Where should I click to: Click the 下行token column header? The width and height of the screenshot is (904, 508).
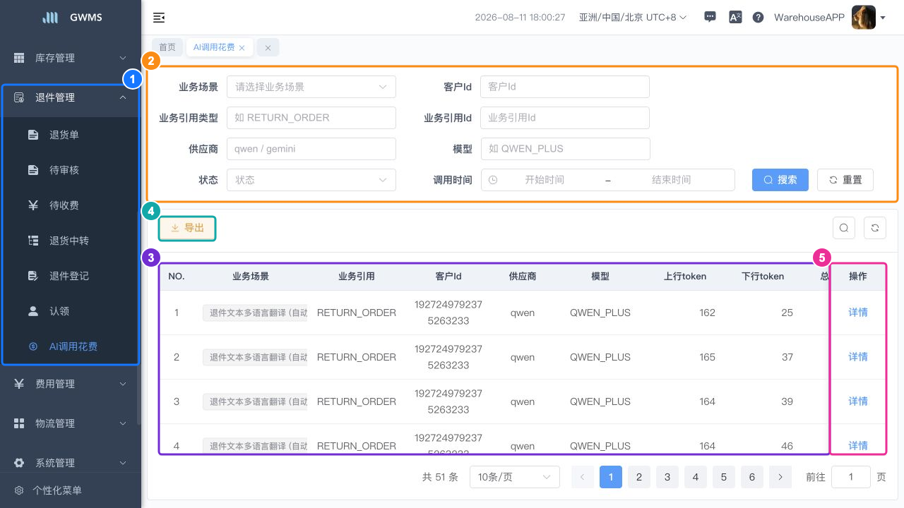pyautogui.click(x=763, y=277)
